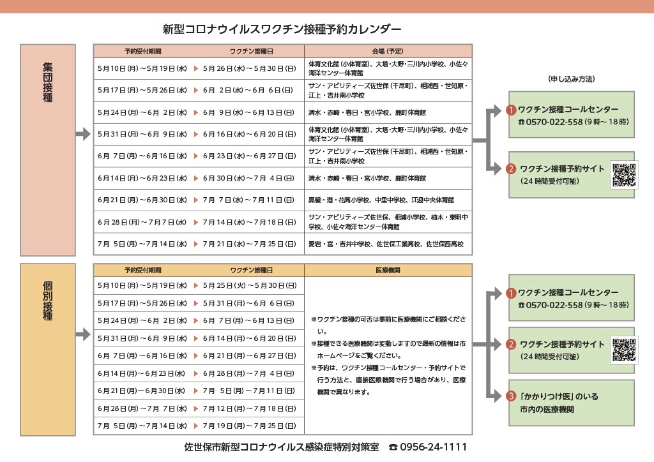Click (24時間受付可能) text in 個別接種 section
The image size is (654, 462).
tap(550, 357)
